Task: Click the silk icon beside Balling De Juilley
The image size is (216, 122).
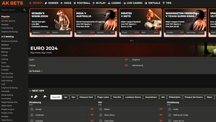Action: tap(170, 115)
